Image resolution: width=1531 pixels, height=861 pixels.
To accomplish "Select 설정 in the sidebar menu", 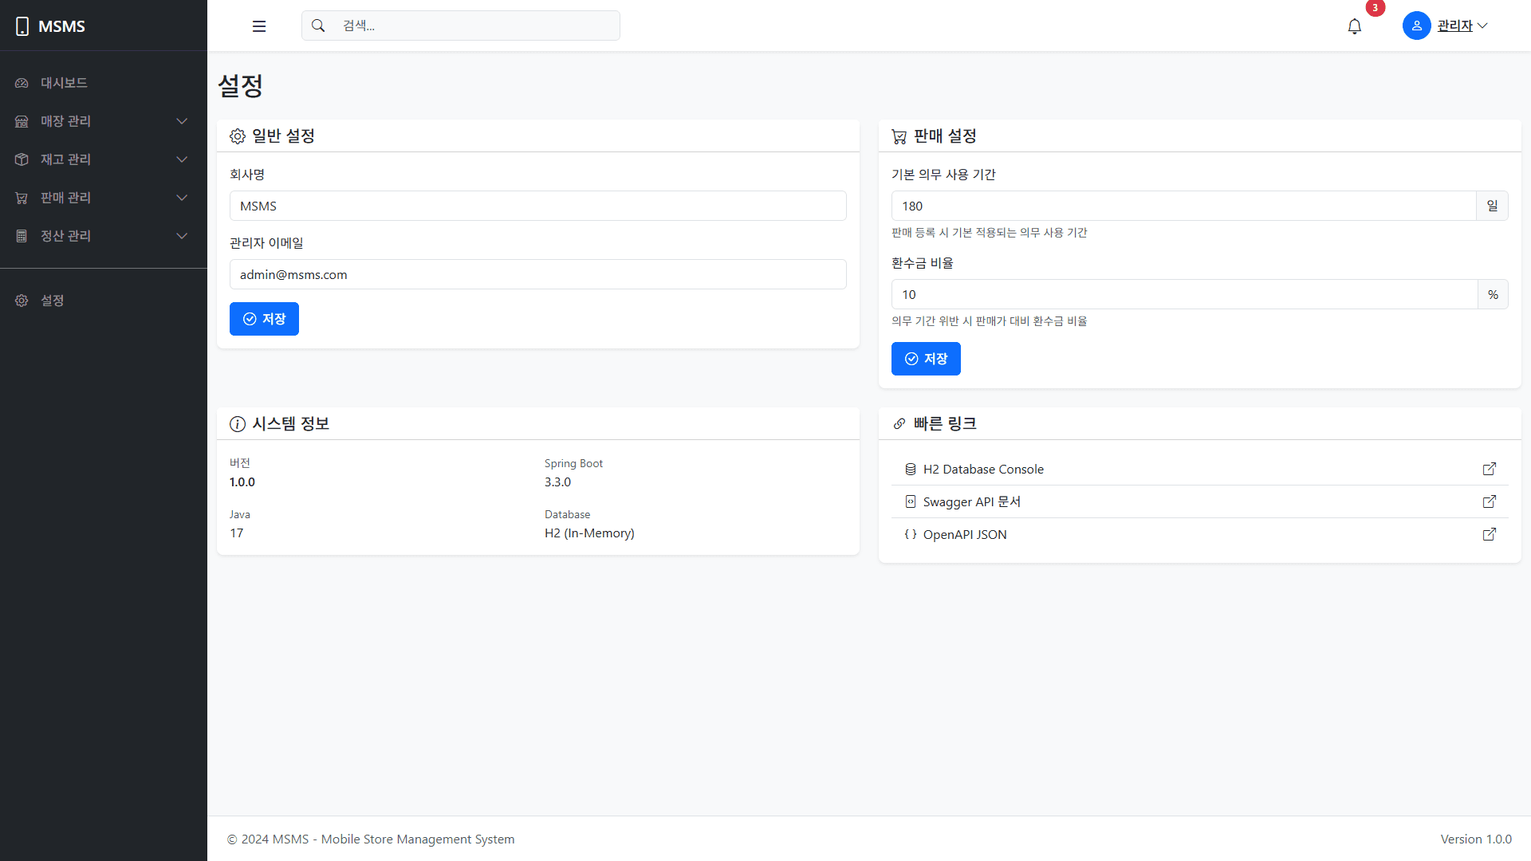I will (x=53, y=301).
